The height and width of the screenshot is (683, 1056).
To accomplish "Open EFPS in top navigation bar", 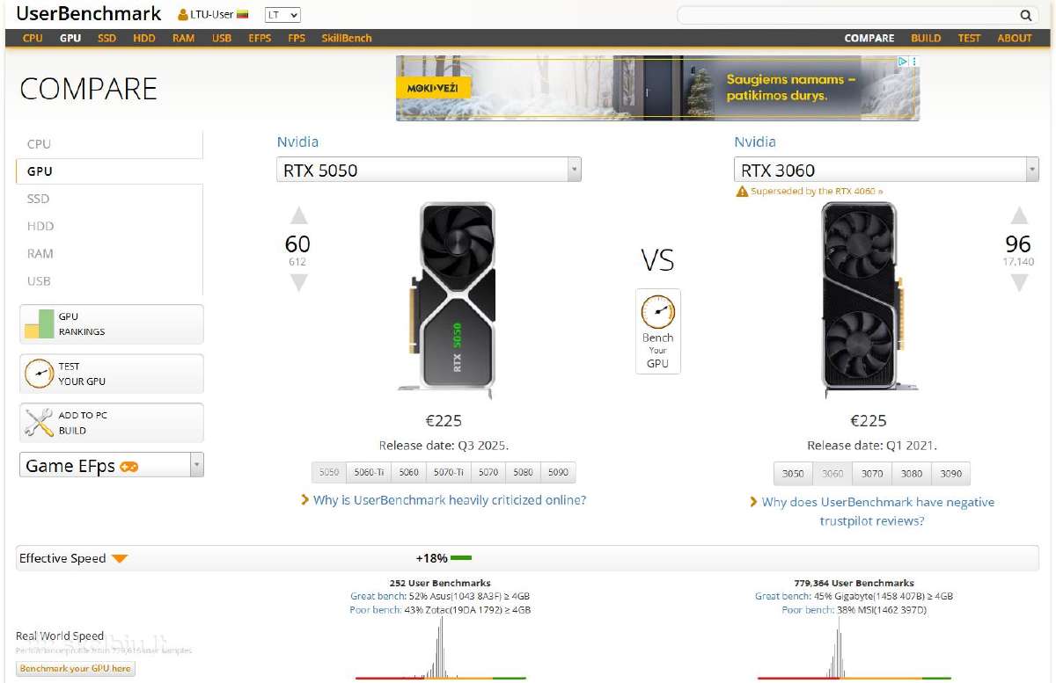I will [x=260, y=38].
